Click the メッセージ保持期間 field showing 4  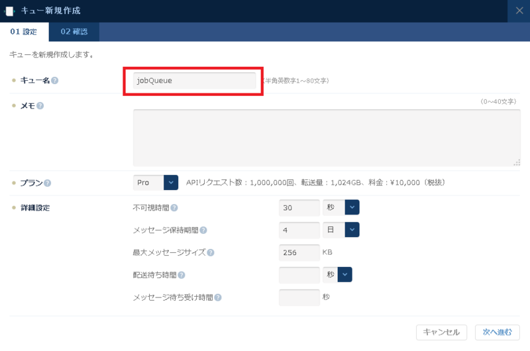tap(299, 230)
